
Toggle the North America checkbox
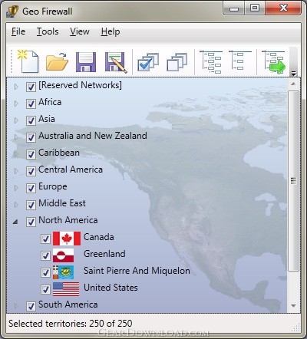[31, 222]
